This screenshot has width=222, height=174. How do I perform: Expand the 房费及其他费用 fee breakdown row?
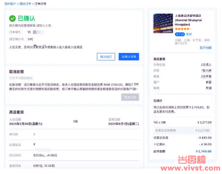click(x=182, y=130)
